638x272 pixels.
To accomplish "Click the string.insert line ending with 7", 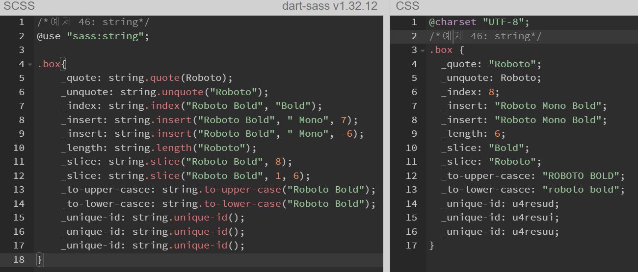I will 210,120.
